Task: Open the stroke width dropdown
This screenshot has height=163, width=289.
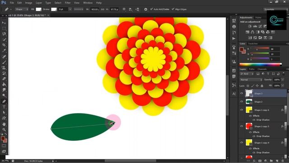Action: click(70, 9)
